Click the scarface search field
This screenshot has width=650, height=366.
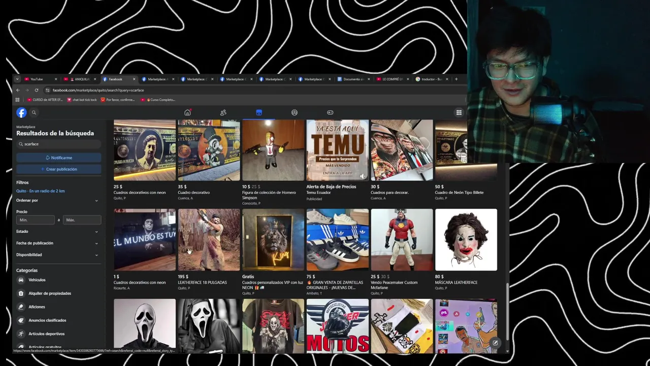click(x=58, y=144)
